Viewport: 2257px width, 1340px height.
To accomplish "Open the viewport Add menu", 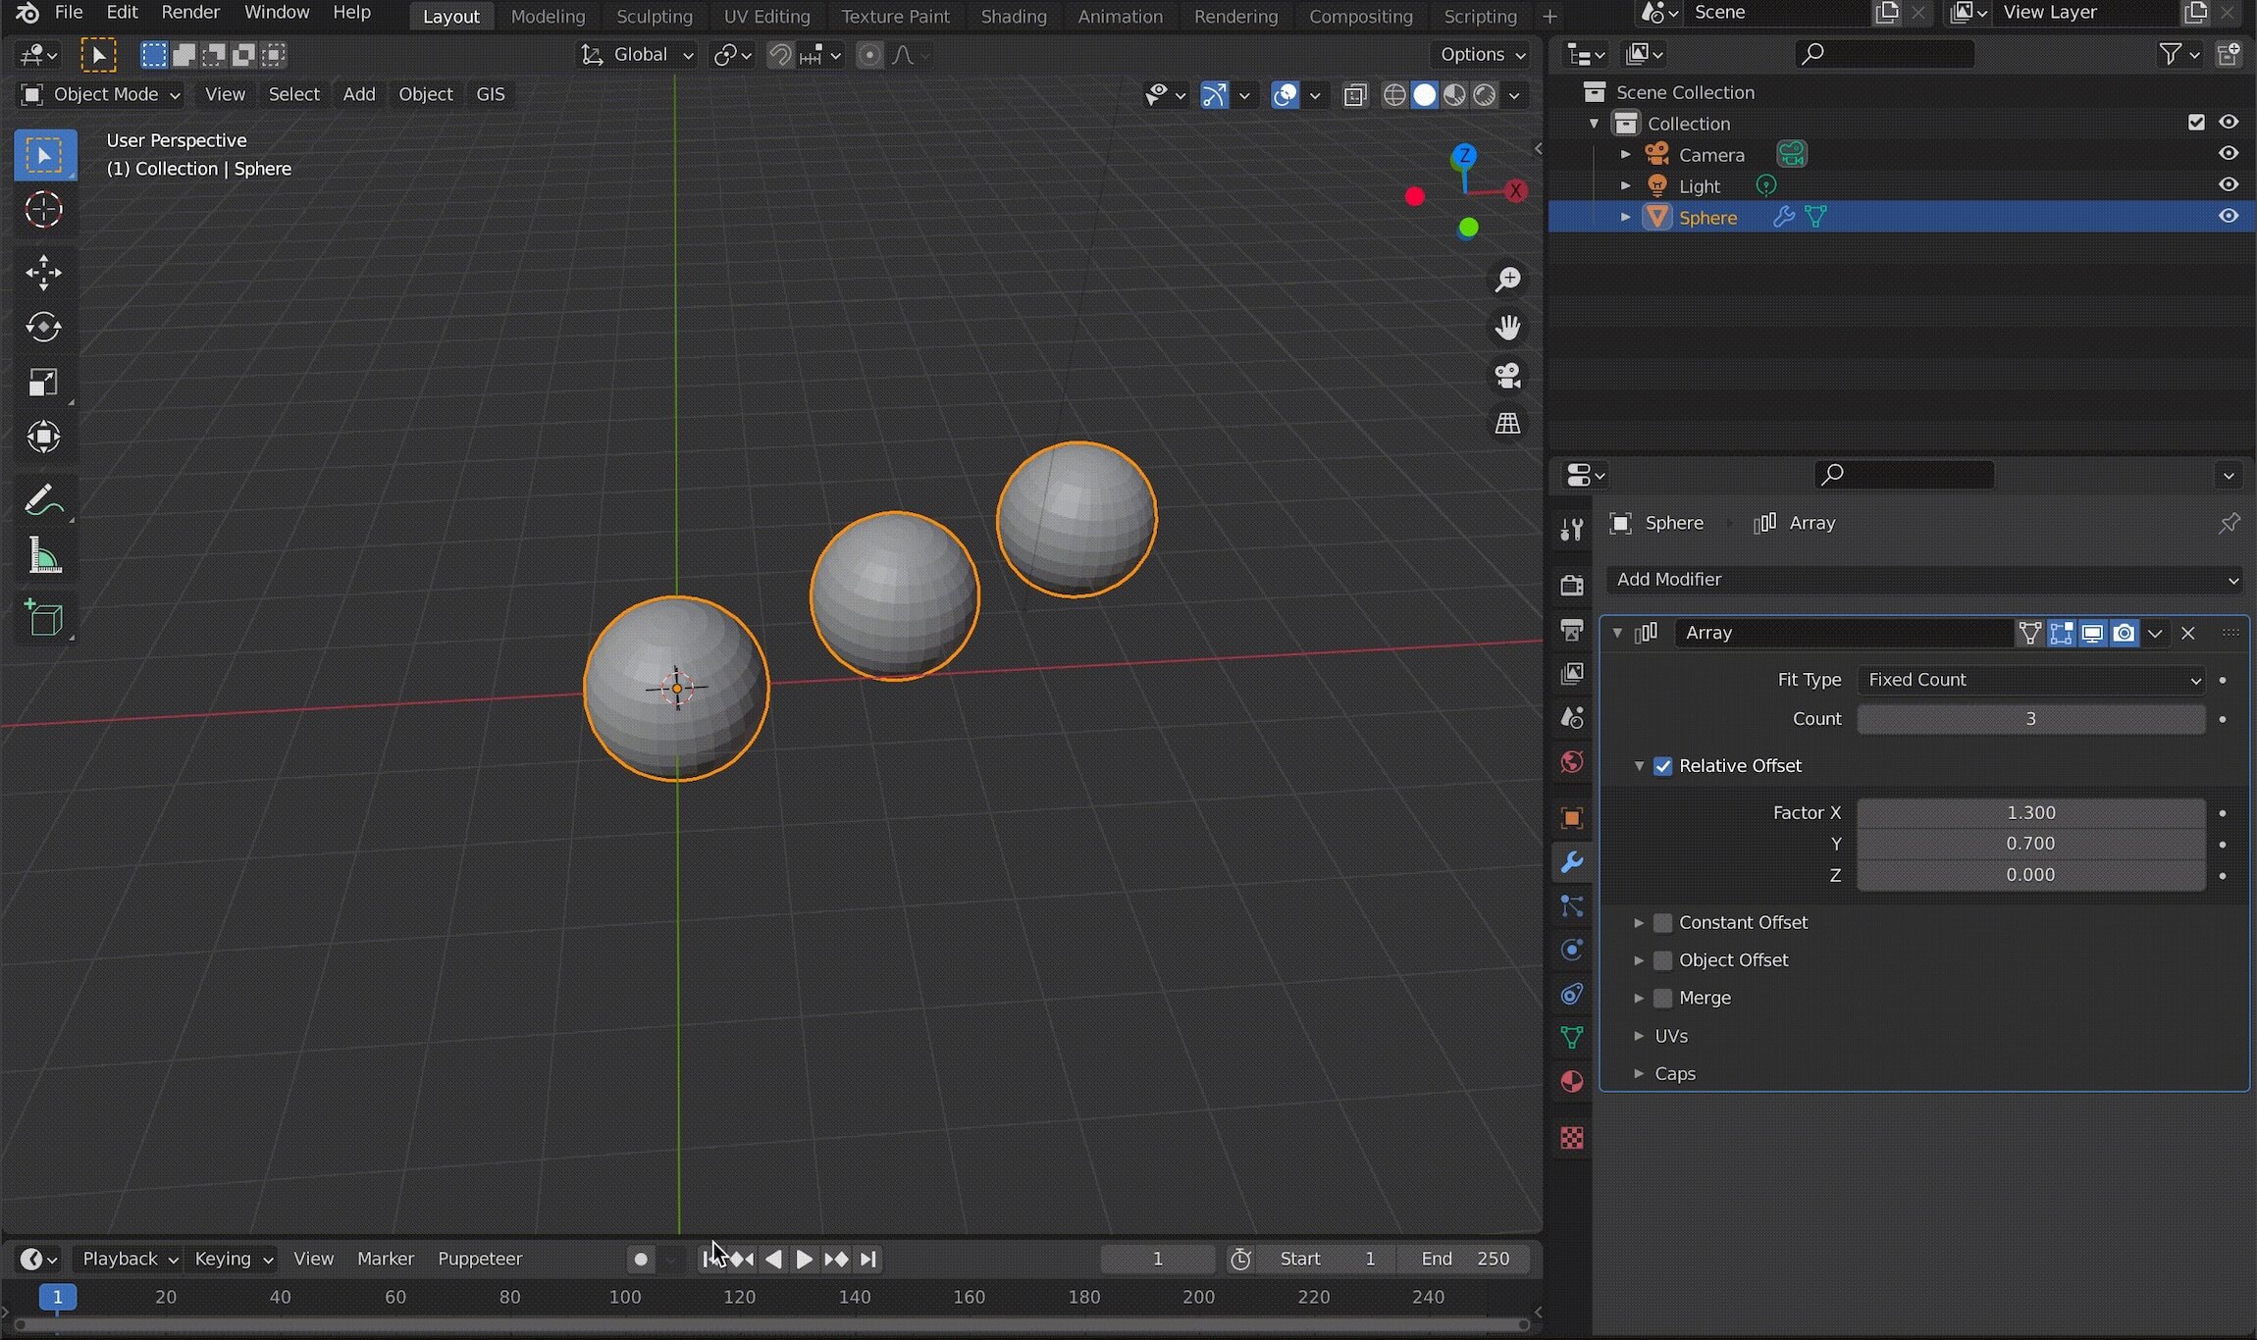I will click(x=358, y=94).
